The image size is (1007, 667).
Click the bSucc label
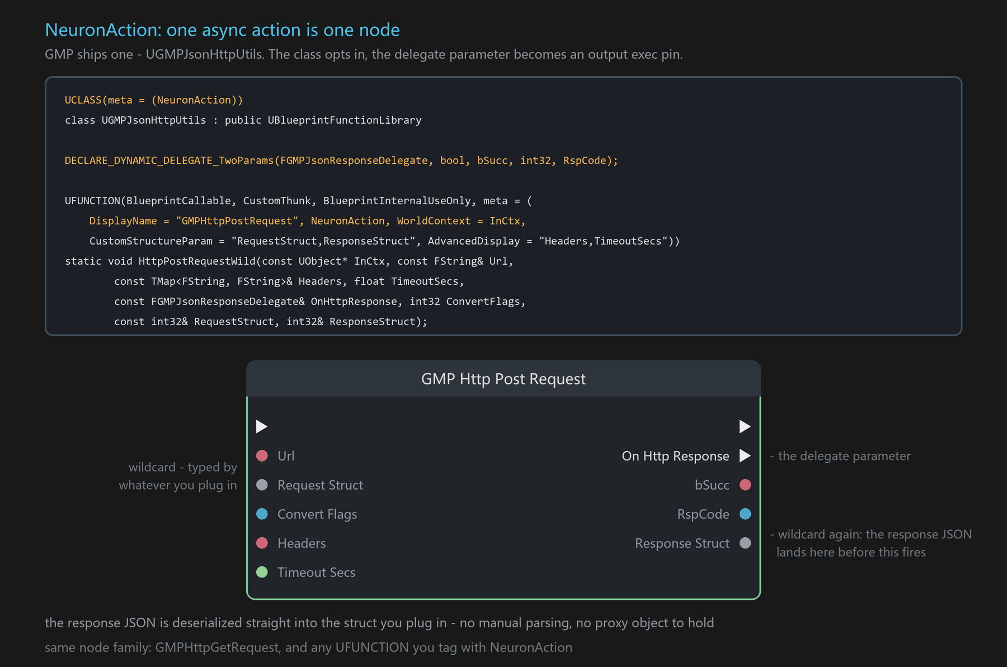click(712, 485)
